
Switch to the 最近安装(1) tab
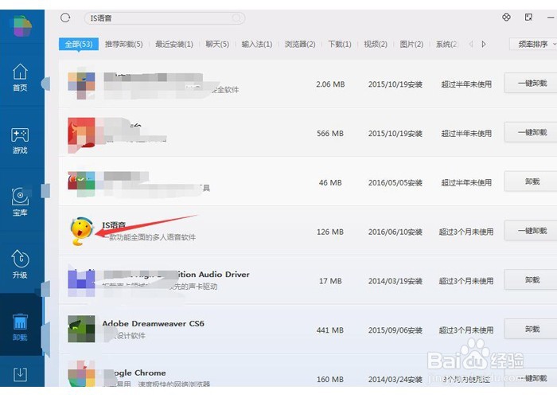click(174, 44)
